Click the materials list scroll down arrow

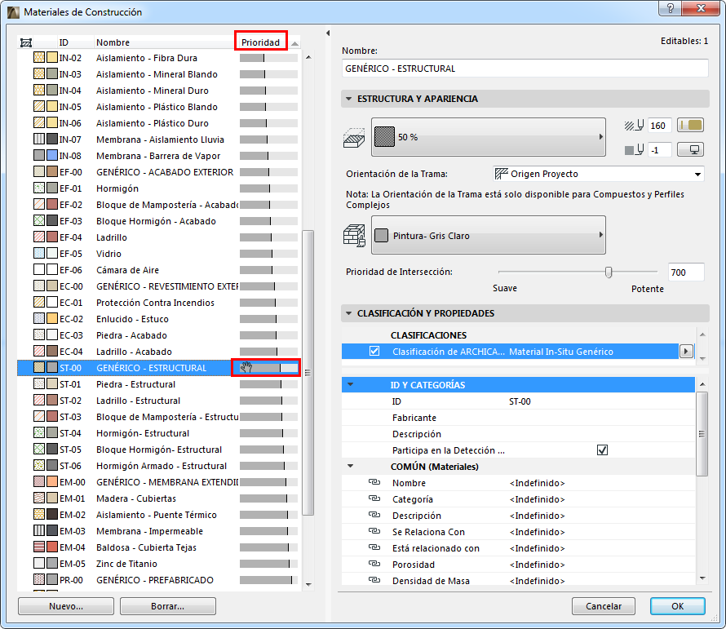click(x=308, y=584)
